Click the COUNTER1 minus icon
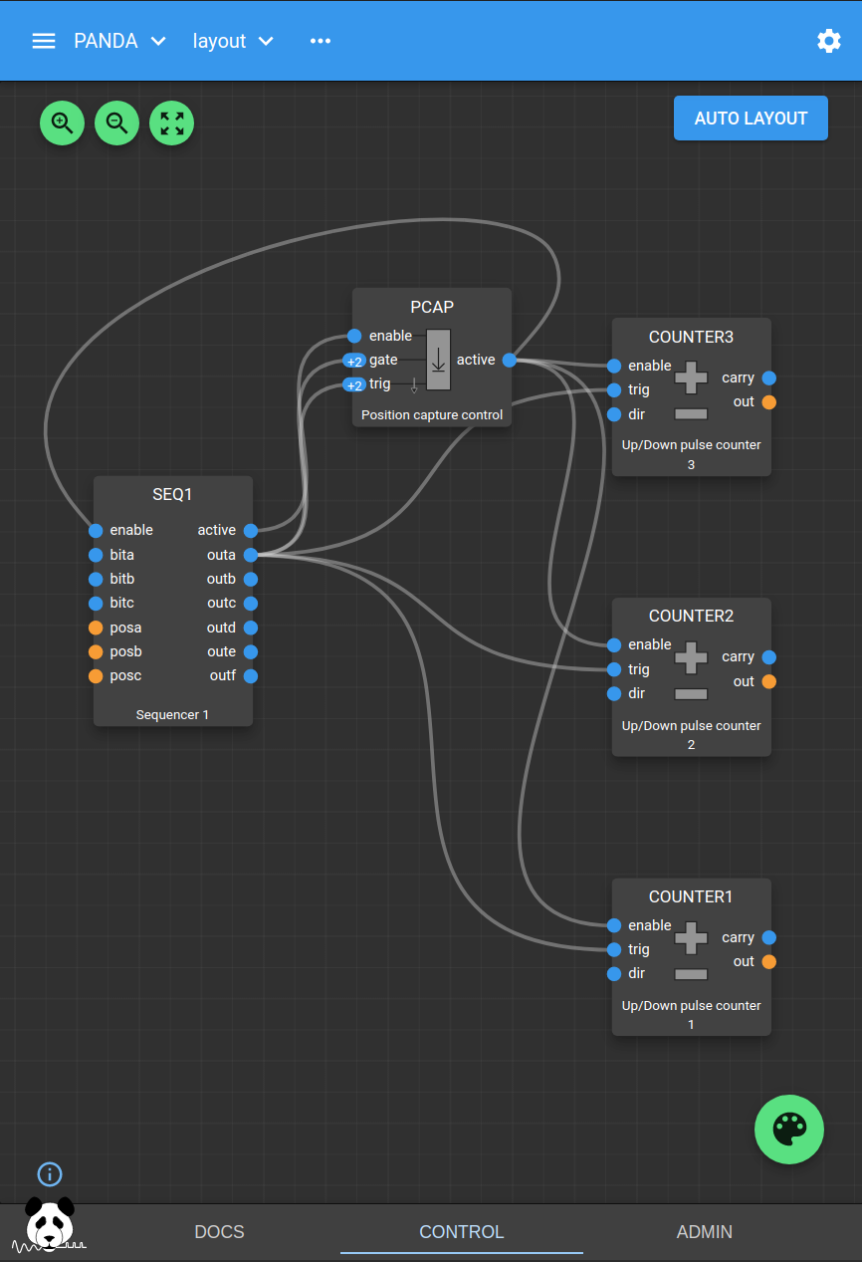The image size is (862, 1262). tap(691, 974)
